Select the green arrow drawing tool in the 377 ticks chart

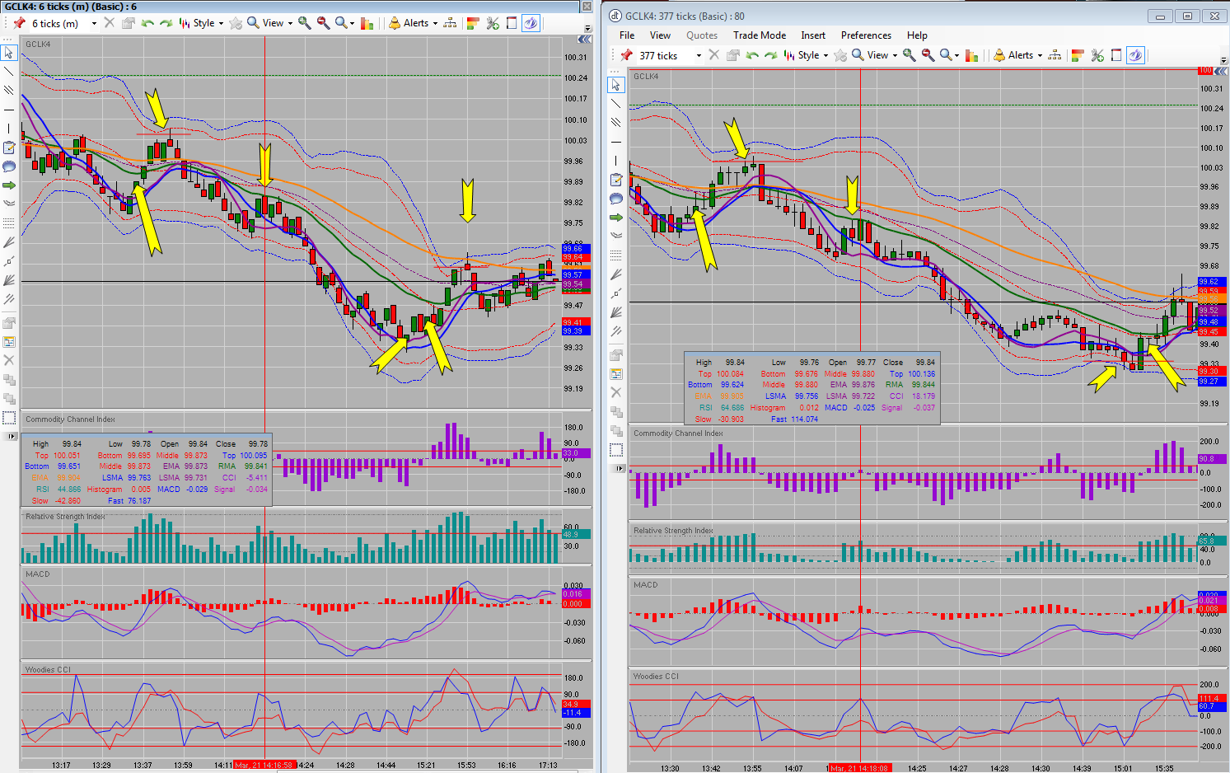coord(616,218)
